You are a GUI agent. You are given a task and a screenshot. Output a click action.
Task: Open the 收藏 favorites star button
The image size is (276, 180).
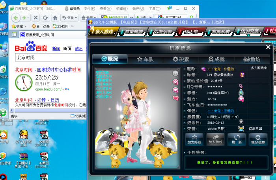pyautogui.click(x=17, y=26)
